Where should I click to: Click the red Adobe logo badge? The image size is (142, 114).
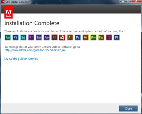tap(9, 12)
